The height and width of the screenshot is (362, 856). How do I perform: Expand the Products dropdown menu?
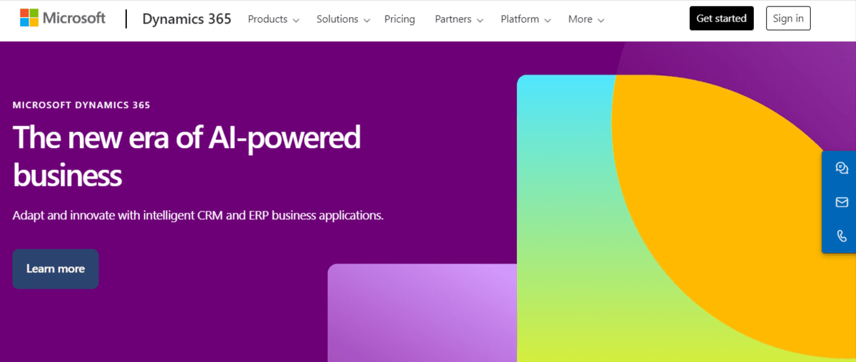click(x=274, y=19)
